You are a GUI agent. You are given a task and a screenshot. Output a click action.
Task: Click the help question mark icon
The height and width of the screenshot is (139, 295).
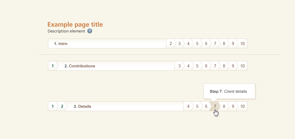point(90,31)
